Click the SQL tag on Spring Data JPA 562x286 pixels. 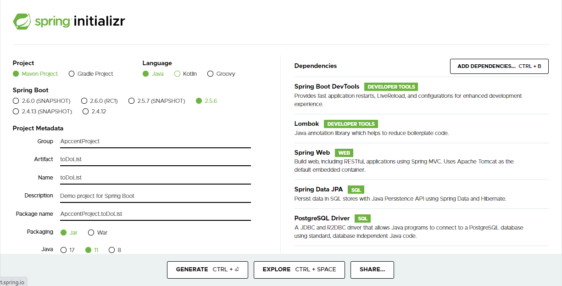point(356,190)
